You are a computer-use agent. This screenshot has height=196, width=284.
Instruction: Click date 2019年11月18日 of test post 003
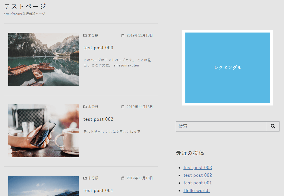tap(140, 35)
